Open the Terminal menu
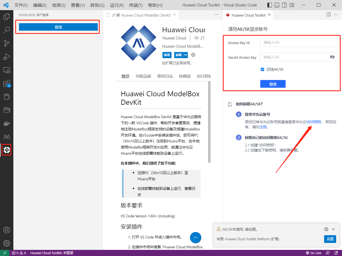 pos(136,5)
